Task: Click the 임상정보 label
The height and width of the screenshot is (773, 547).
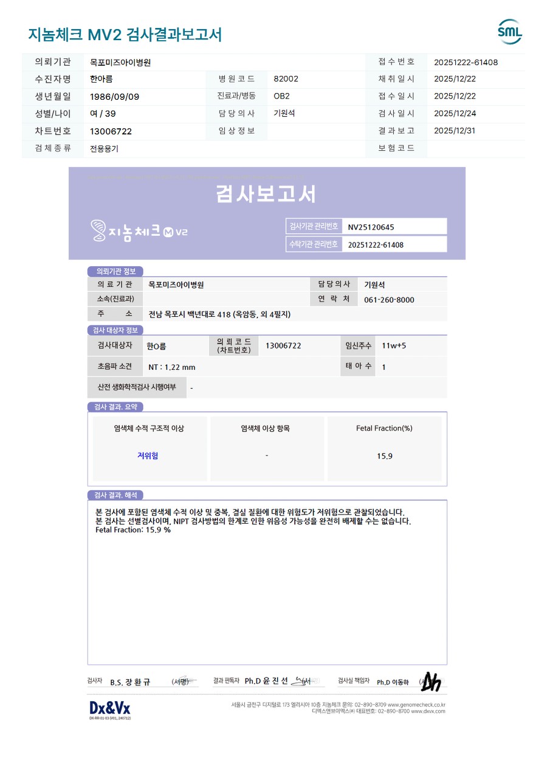Action: (x=236, y=131)
